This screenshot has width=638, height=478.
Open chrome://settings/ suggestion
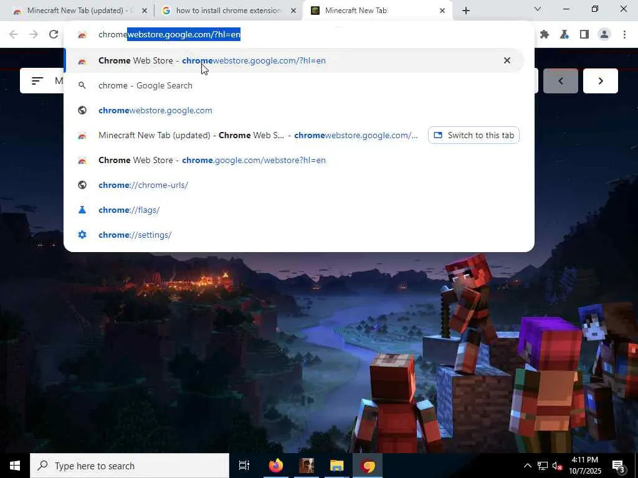click(x=294, y=235)
